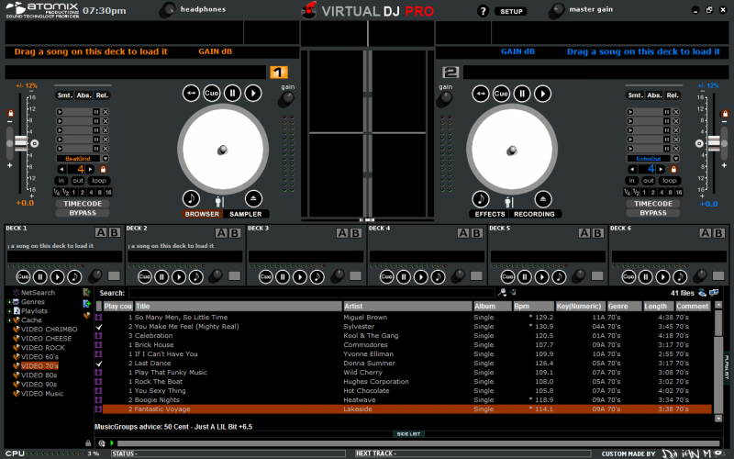
Task: Eject the track from the left turntable
Action: [x=253, y=198]
